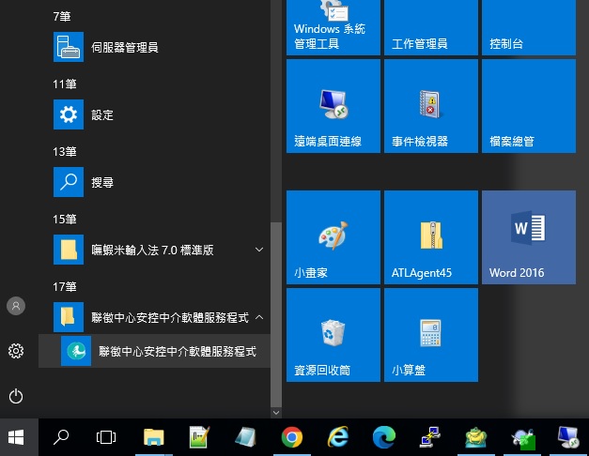Click the Power button in Start sidebar

coord(16,396)
